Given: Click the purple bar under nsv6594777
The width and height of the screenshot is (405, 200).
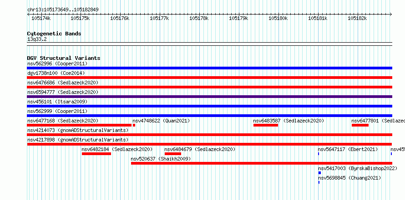Looking at the screenshot, I should tap(209, 97).
